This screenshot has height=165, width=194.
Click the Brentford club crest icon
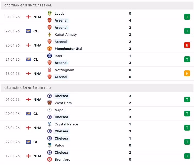[50, 159]
